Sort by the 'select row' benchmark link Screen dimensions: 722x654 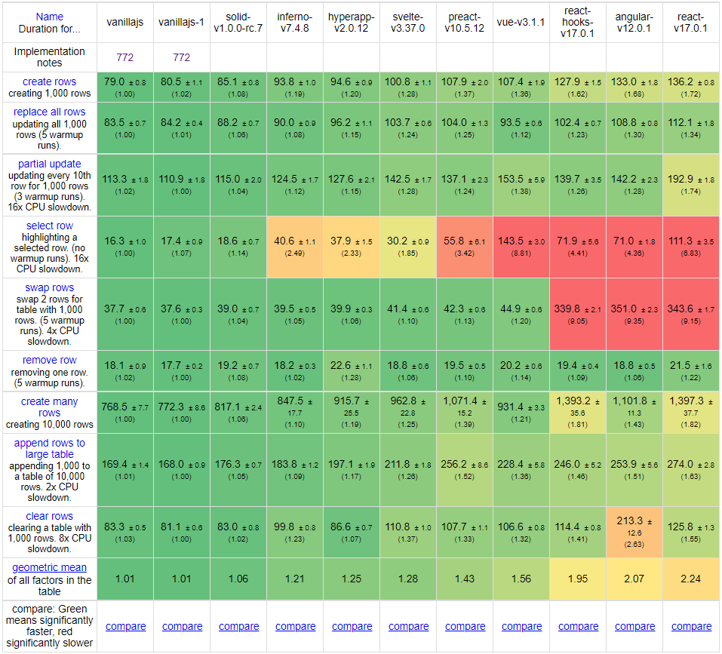pos(49,226)
